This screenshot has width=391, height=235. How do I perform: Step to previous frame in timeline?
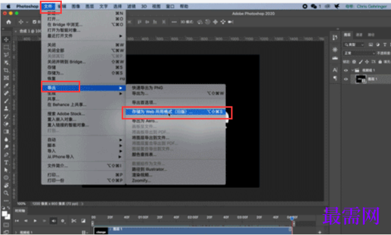(26, 221)
